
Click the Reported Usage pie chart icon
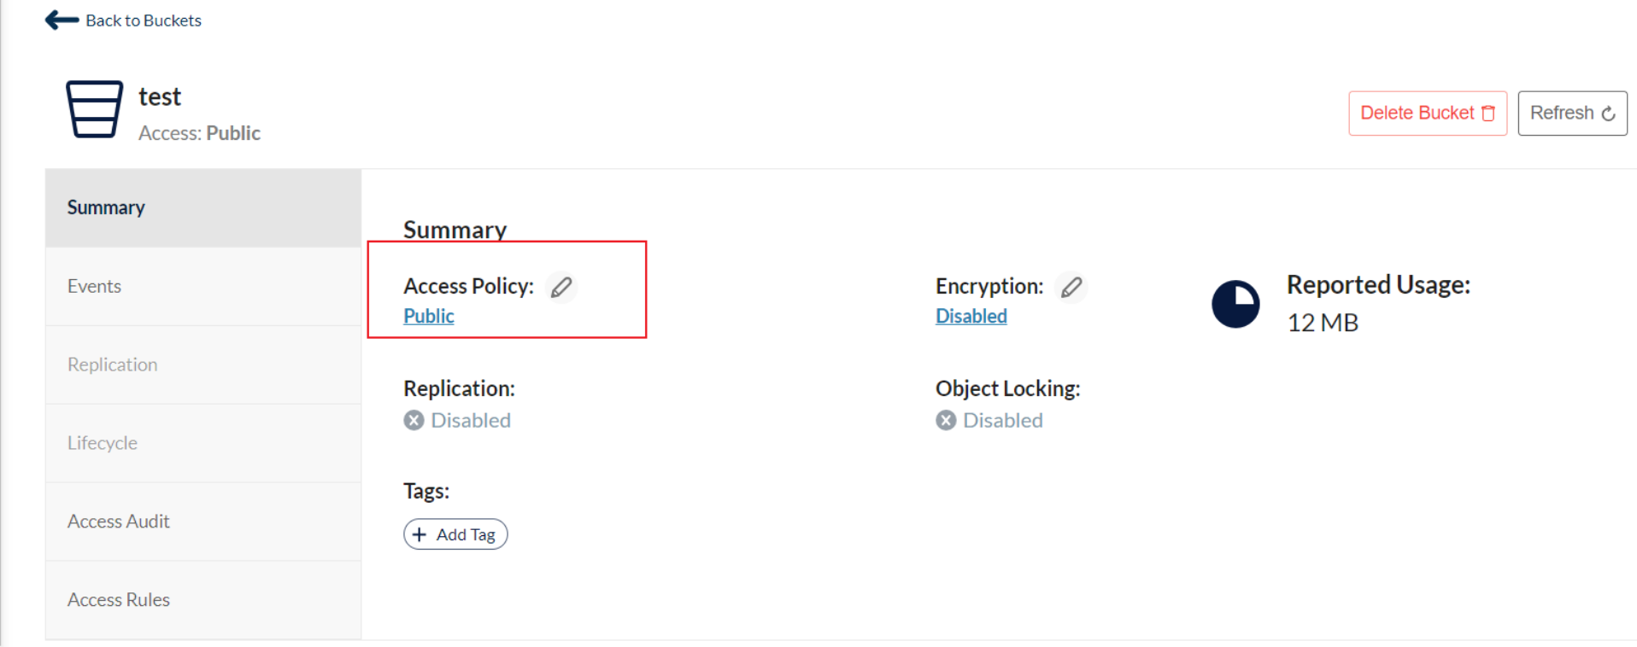(1235, 304)
